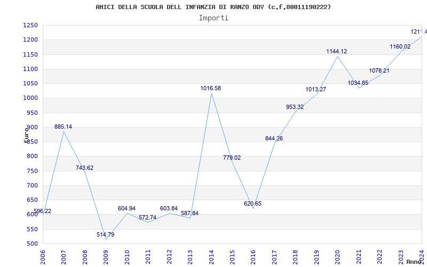Viewport: 427px width, 267px height.
Task: Select data label 587.84
Action: (190, 213)
